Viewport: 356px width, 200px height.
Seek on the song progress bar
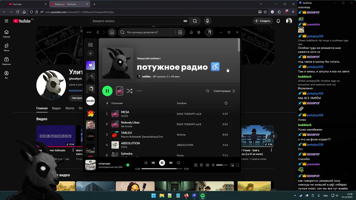[x=162, y=169]
